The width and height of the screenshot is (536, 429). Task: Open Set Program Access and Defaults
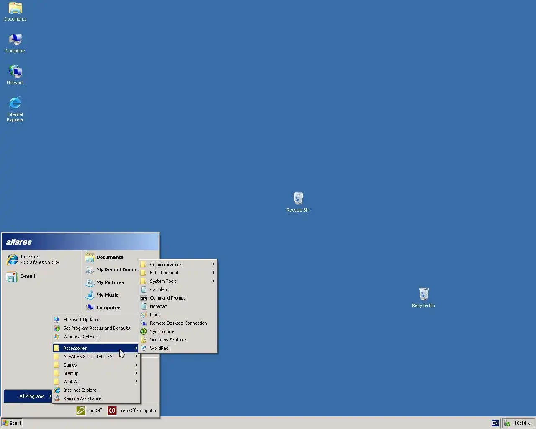[96, 328]
